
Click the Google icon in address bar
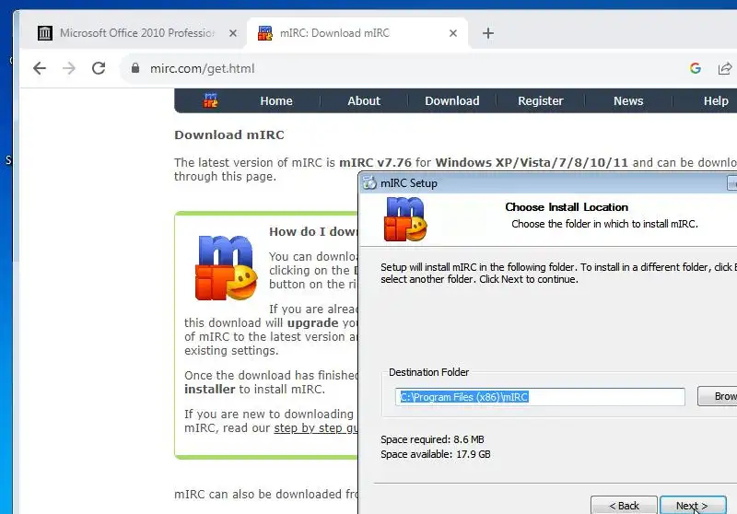point(696,68)
